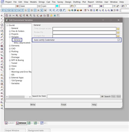
Task: Click the base model name field
Action: pos(28,6)
